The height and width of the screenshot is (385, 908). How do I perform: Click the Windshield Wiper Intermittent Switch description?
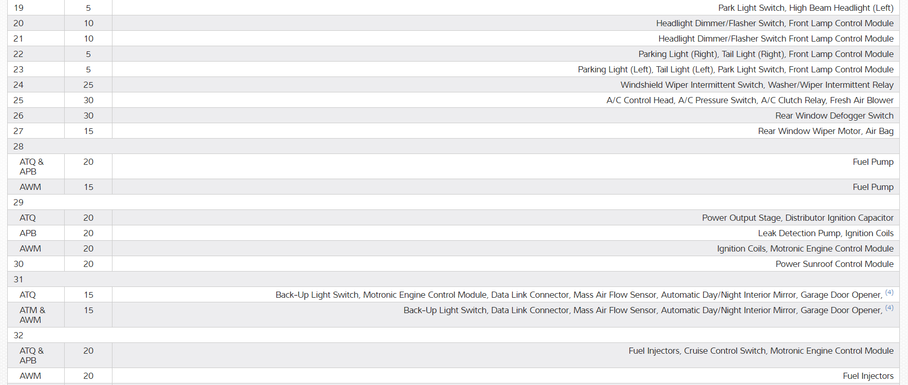pyautogui.click(x=756, y=85)
